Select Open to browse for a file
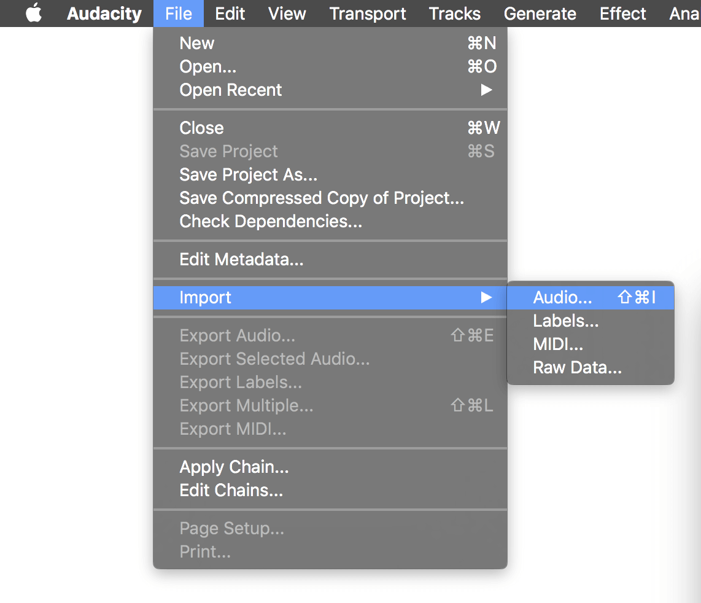701x603 pixels. 207,66
